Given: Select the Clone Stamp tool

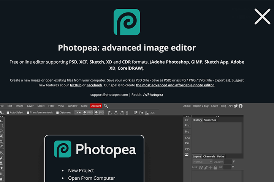Looking at the screenshot, I should click(2, 163).
